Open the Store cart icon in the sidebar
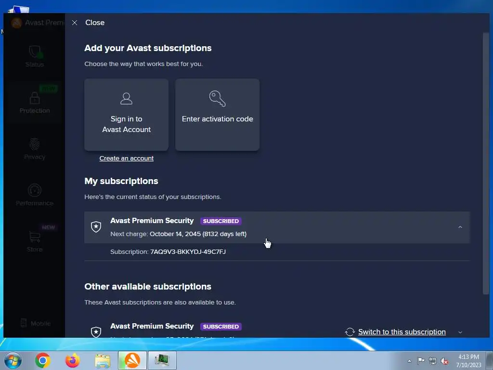 click(x=35, y=237)
